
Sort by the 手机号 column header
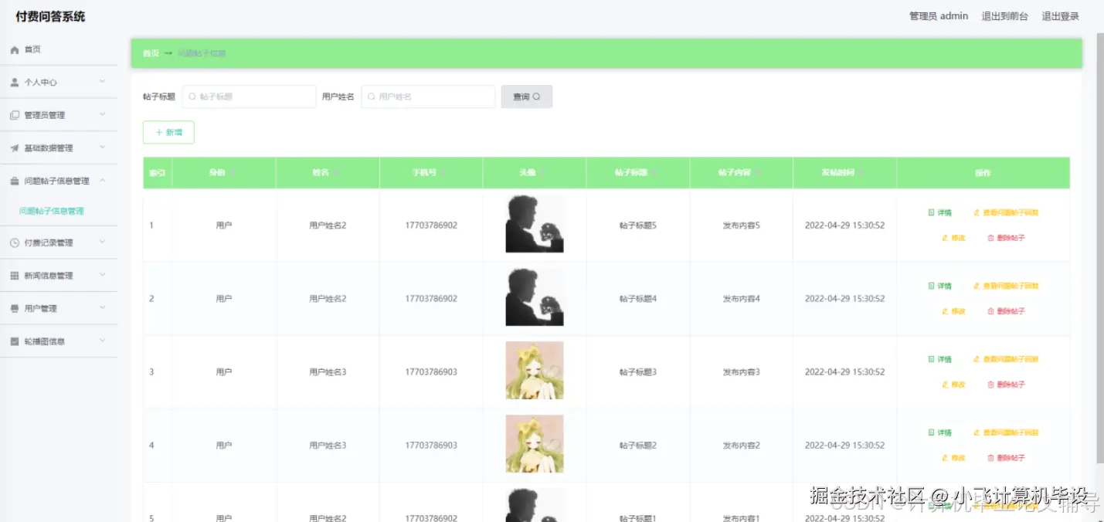click(431, 173)
